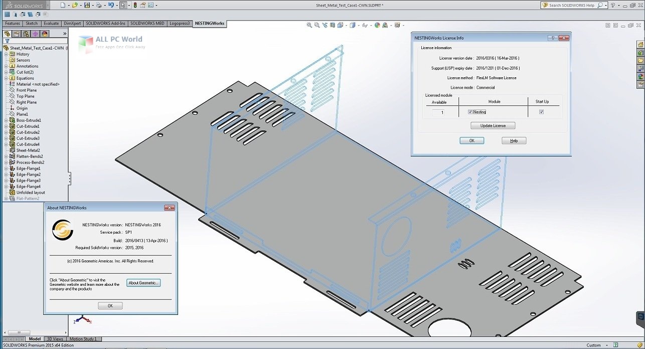Open the FeatureManager design tree tab
This screenshot has height=349, width=645.
click(7, 34)
